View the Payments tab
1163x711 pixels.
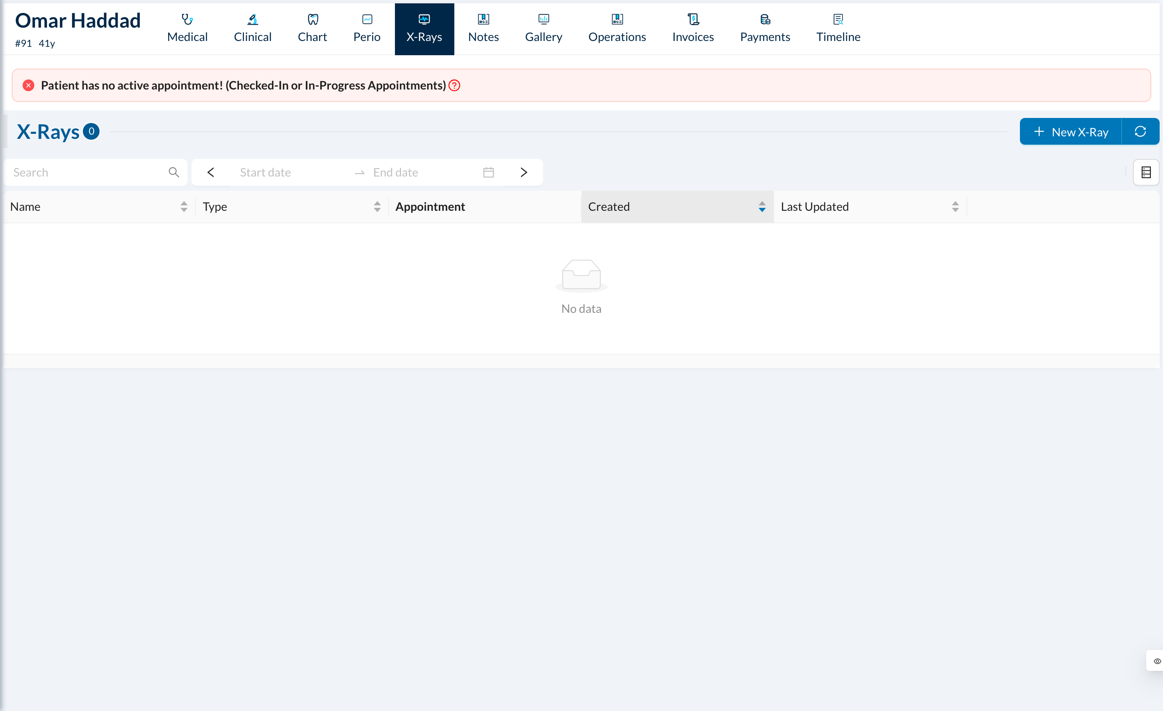765,29
